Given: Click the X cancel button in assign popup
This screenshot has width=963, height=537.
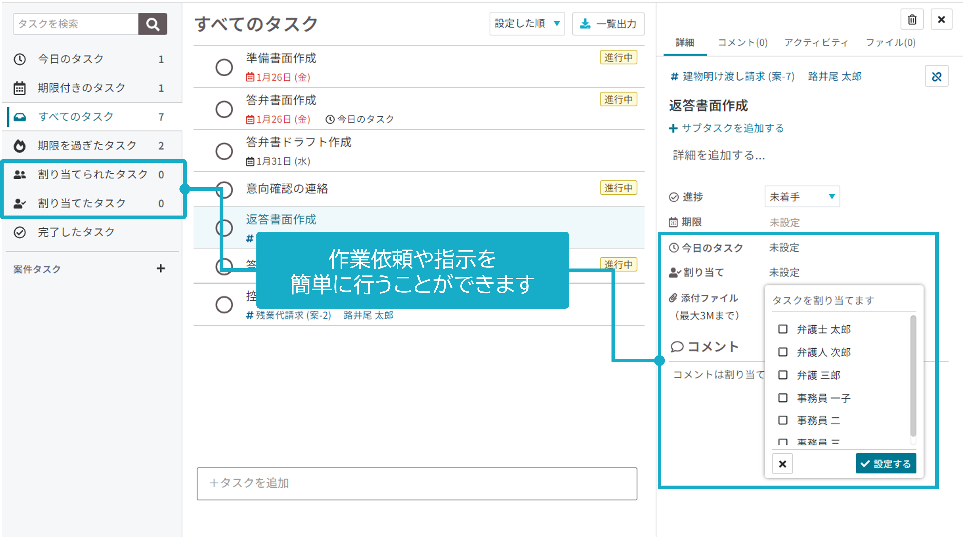Looking at the screenshot, I should 783,464.
